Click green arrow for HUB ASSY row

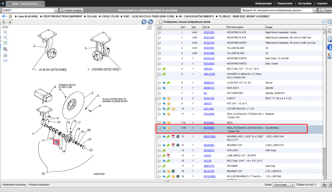164,150
